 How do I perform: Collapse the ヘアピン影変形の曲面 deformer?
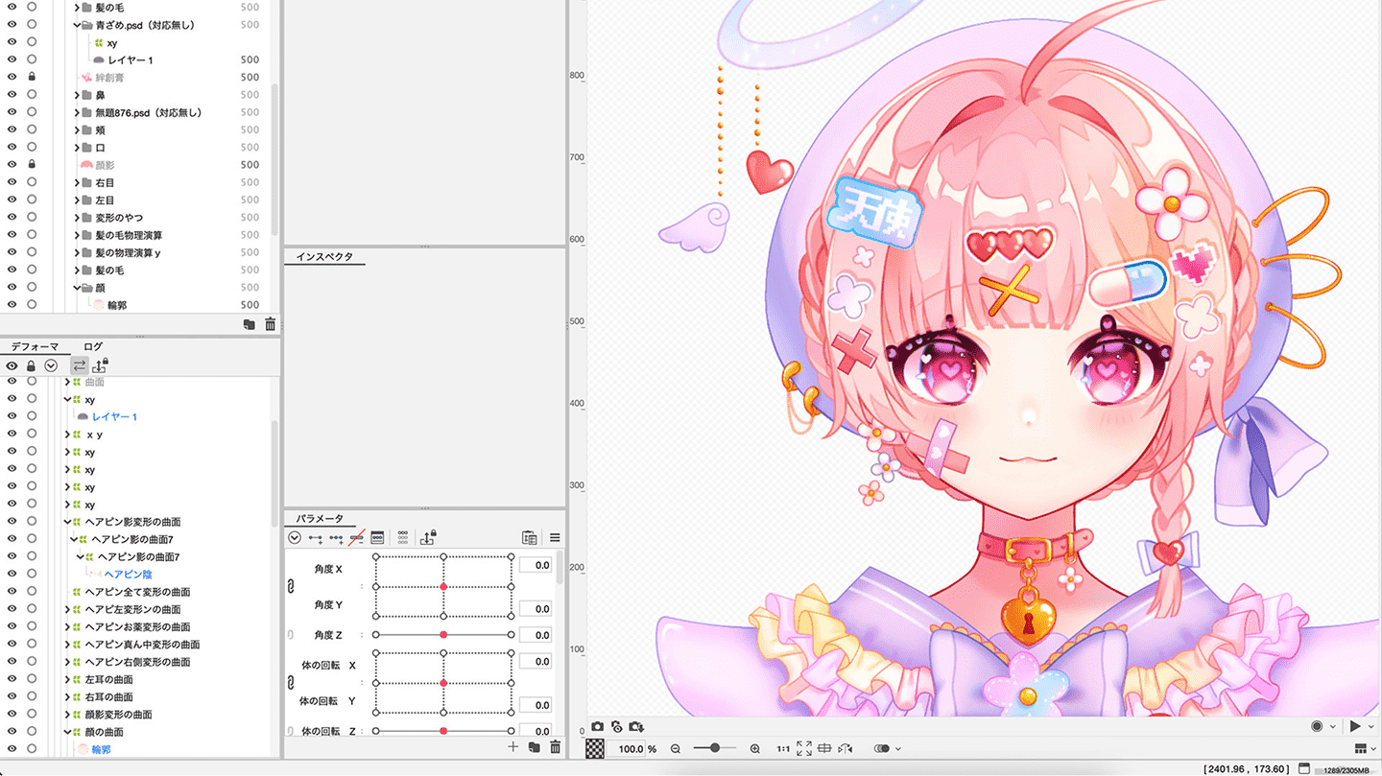tap(67, 522)
